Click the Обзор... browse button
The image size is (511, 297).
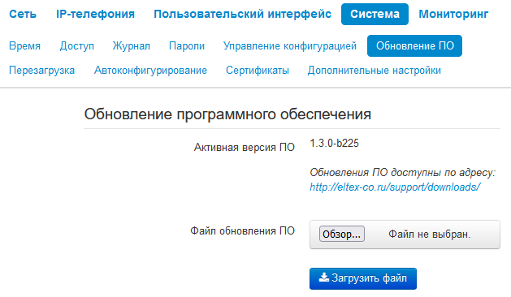342,234
